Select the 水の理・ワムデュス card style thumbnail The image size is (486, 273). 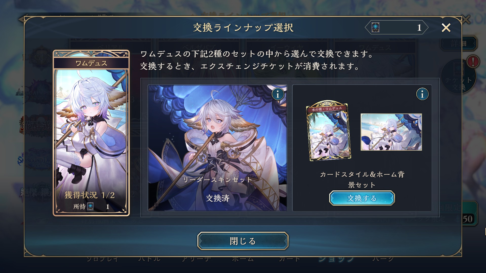click(329, 131)
